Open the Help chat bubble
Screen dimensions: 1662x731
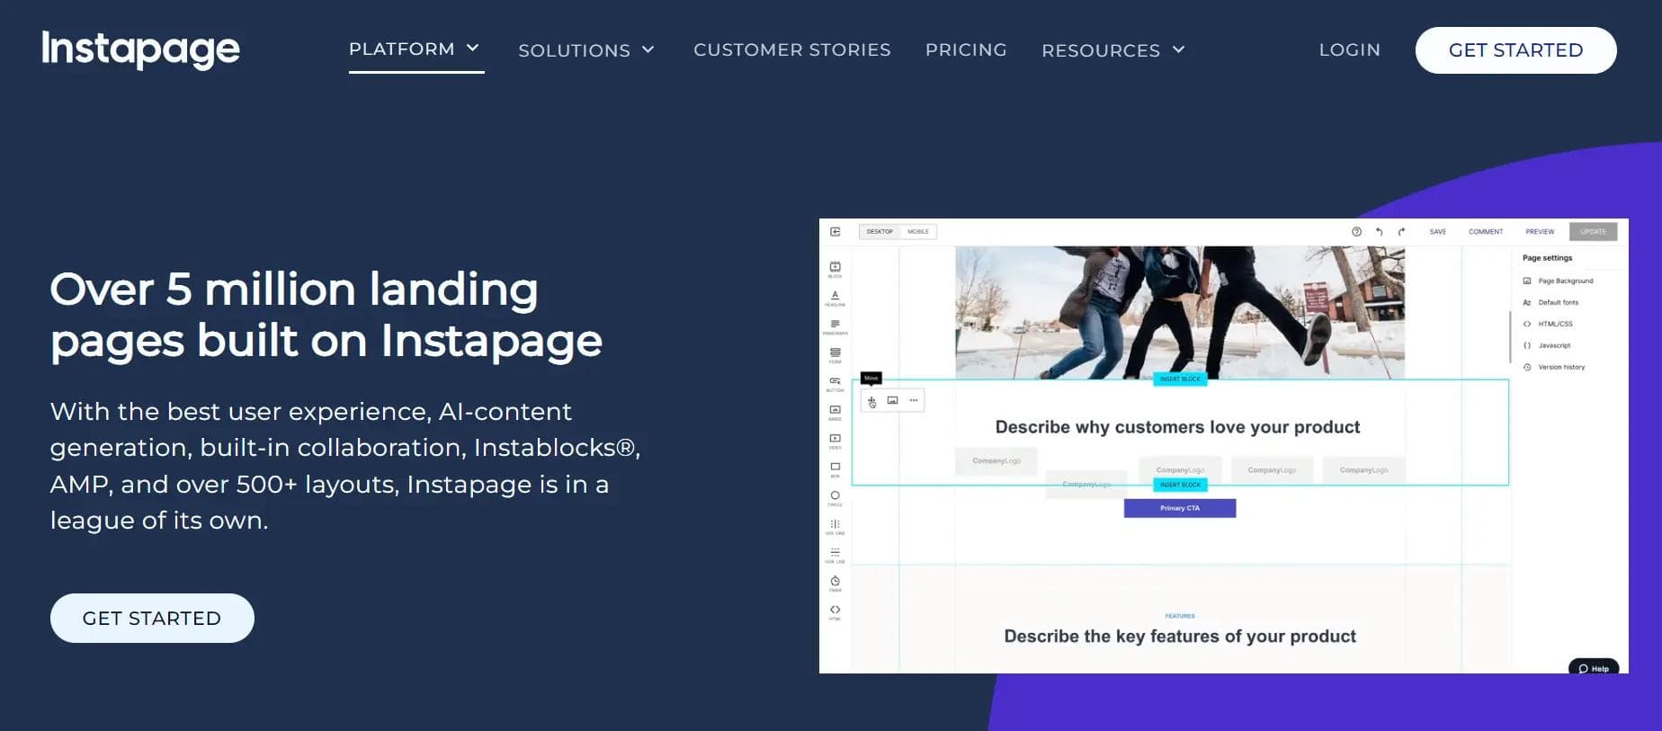click(1594, 667)
